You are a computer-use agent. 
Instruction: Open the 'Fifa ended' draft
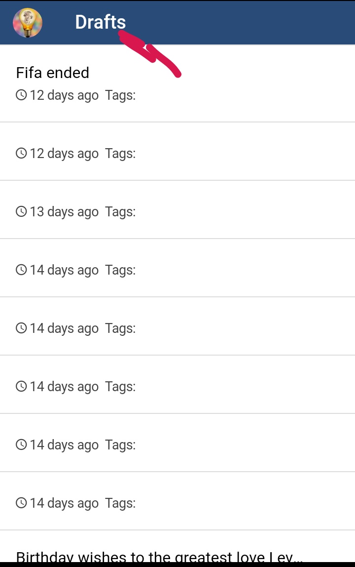pos(177,83)
